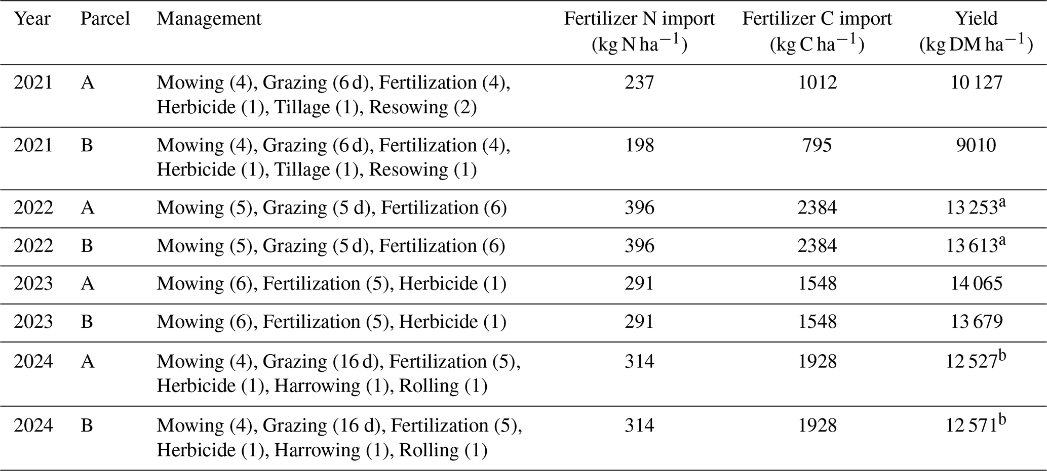Select the Management column header
This screenshot has width=1047, height=471.
[209, 19]
